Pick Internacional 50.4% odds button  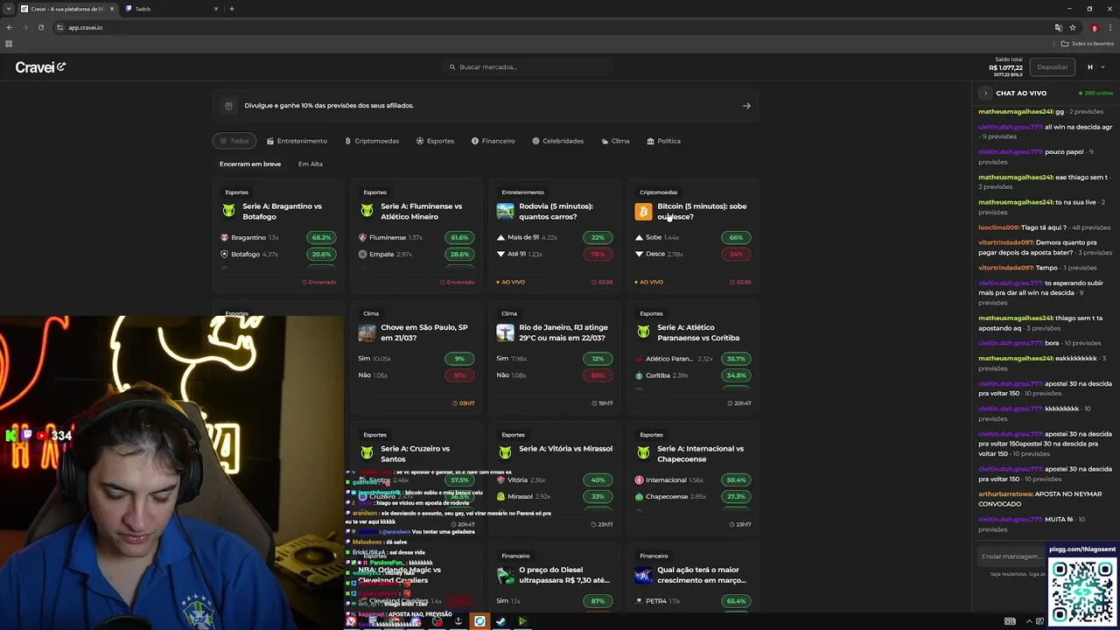pos(736,479)
